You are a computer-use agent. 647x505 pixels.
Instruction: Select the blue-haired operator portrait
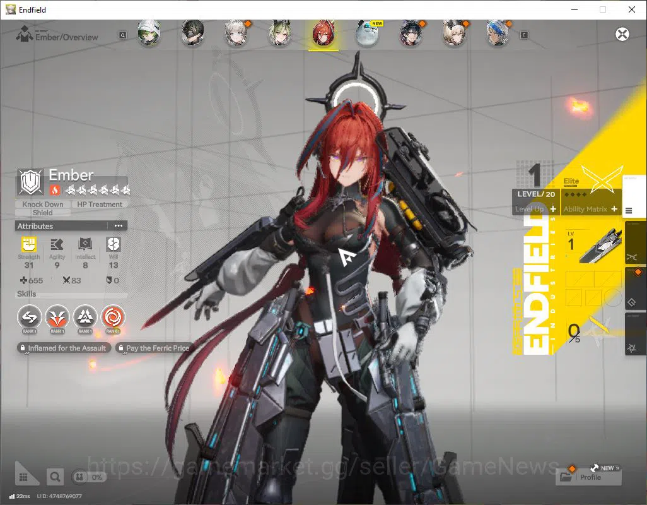coord(498,33)
